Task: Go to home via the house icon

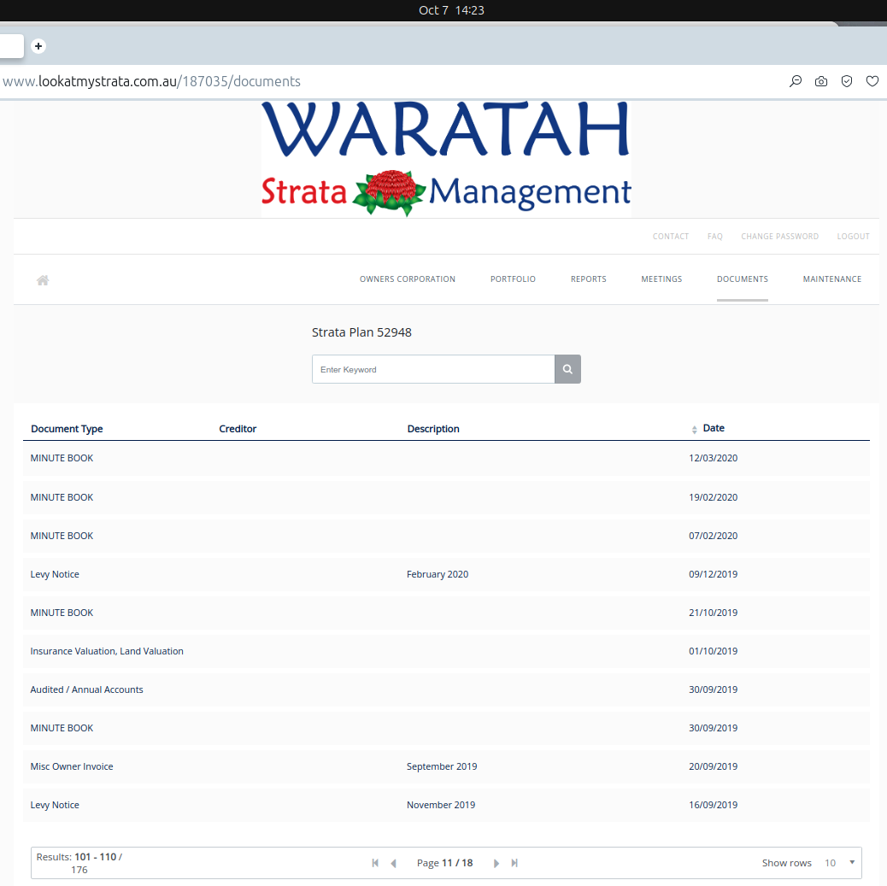Action: click(x=43, y=279)
